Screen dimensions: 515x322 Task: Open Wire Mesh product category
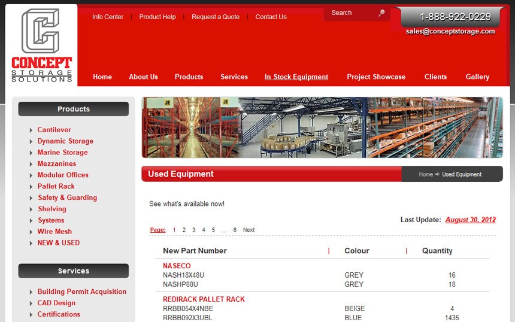(54, 232)
